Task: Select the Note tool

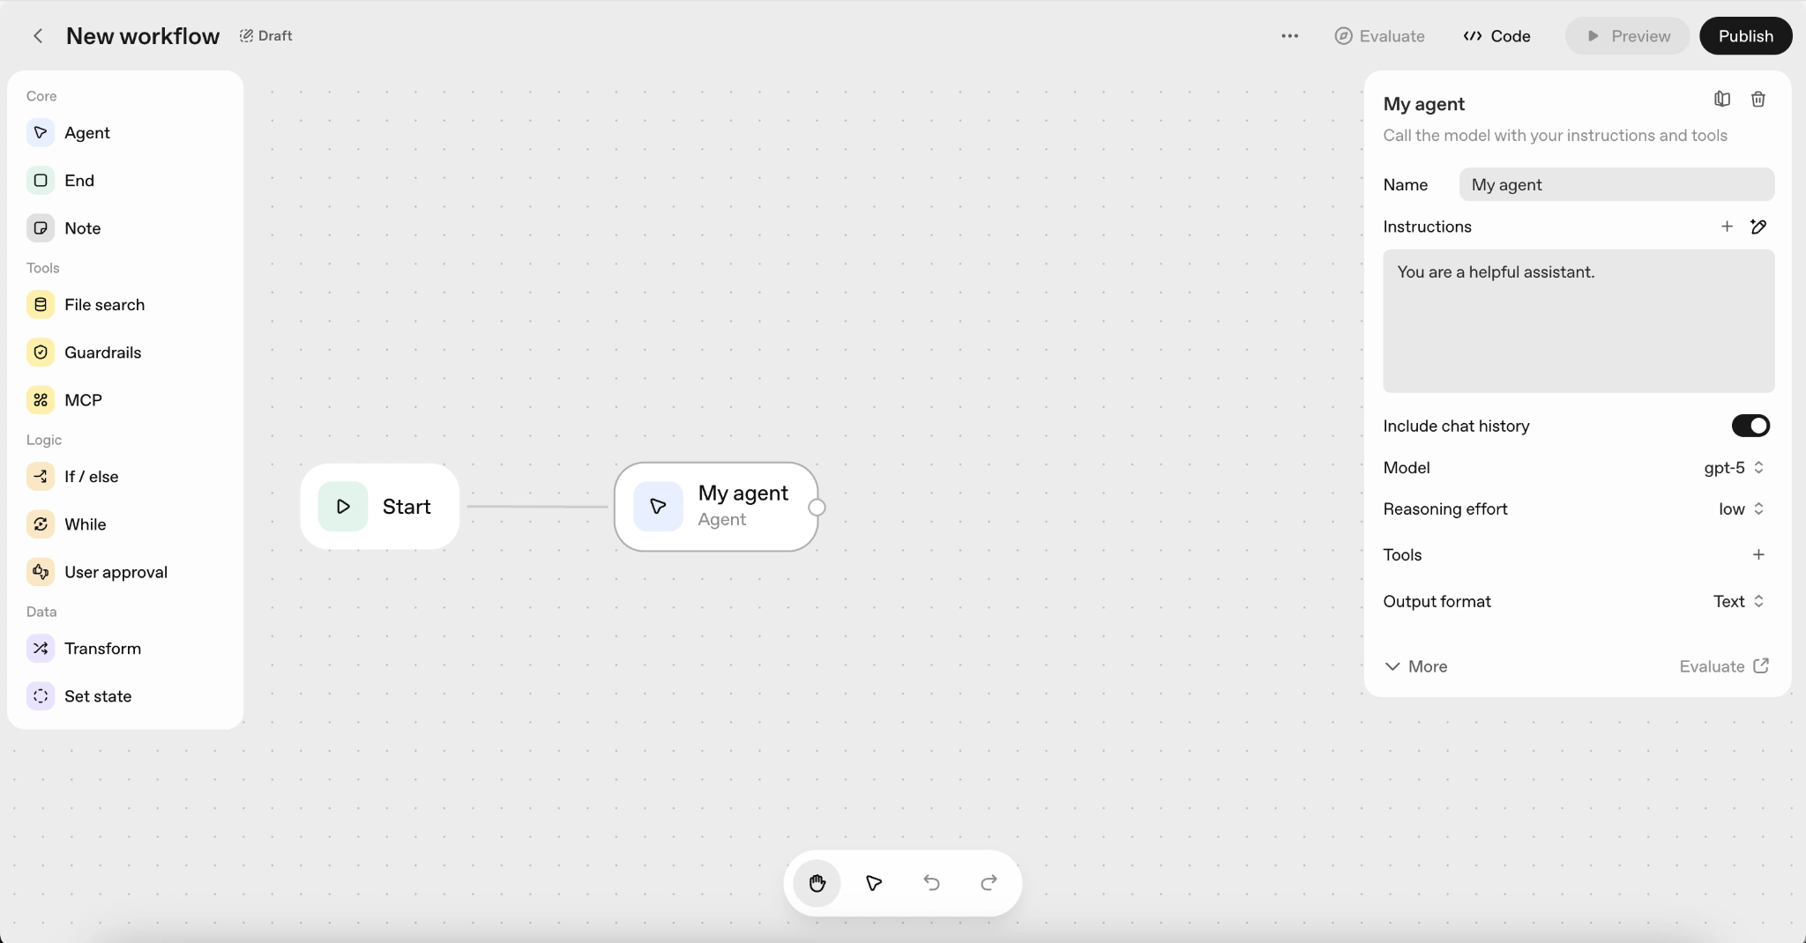Action: coord(82,227)
